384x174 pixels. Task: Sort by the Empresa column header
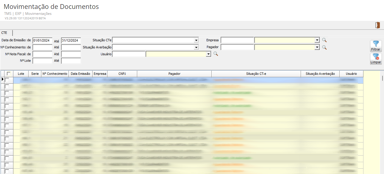100,74
